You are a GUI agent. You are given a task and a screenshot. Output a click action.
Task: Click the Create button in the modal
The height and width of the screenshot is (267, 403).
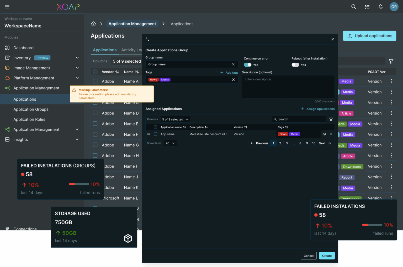coord(327,255)
